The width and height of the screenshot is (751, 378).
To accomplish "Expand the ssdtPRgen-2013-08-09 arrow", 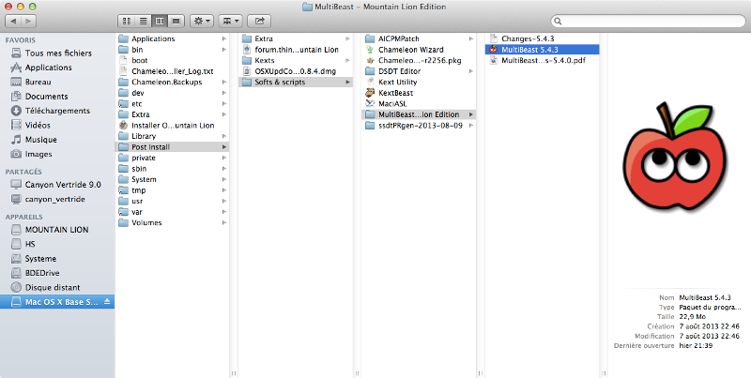I will [x=471, y=126].
